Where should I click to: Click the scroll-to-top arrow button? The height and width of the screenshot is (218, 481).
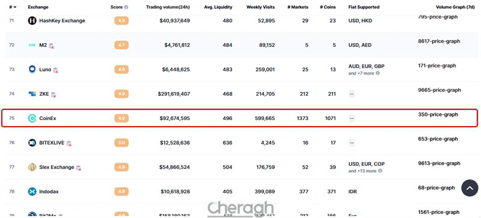[470, 188]
